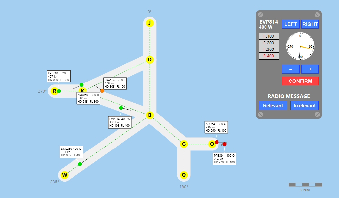The height and width of the screenshot is (198, 339).
Task: Click the orange RRA136 aircraft marker
Action: [102, 91]
